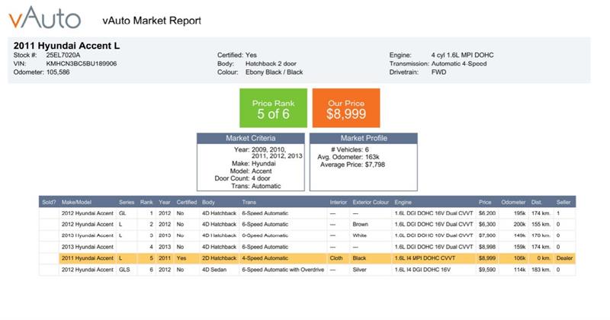610x320 pixels.
Task: Select the 195k odometer cell
Action: [520, 213]
